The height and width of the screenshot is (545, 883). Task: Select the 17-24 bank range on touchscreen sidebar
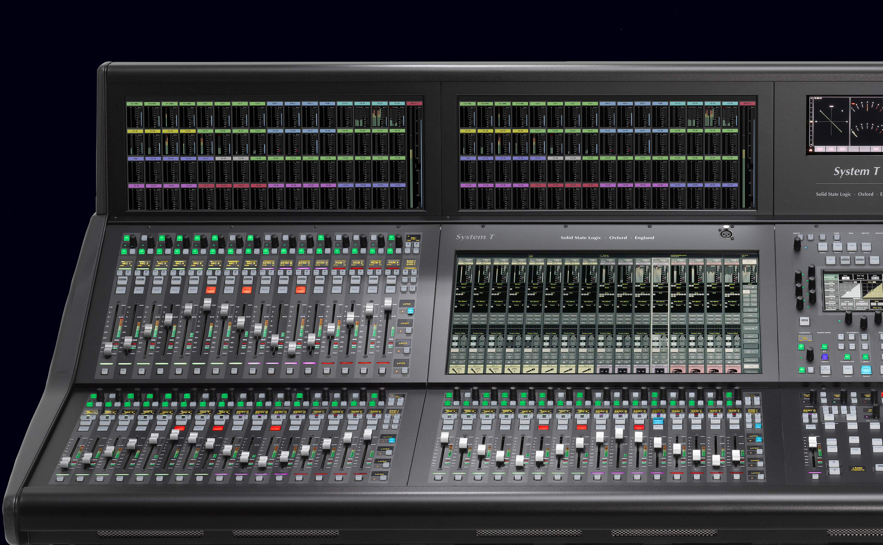coord(747,300)
